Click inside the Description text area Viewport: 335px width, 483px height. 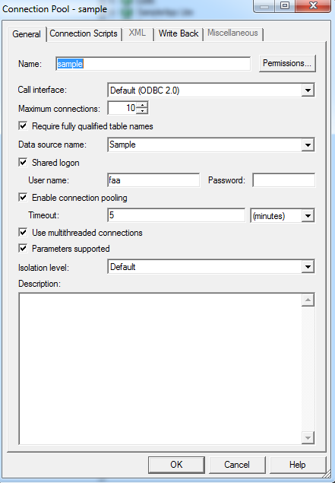coord(160,369)
